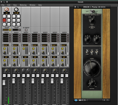Viewport: 118px width, 105px height.
Task: Mute the Analog 1 channel
Action: coord(9,76)
